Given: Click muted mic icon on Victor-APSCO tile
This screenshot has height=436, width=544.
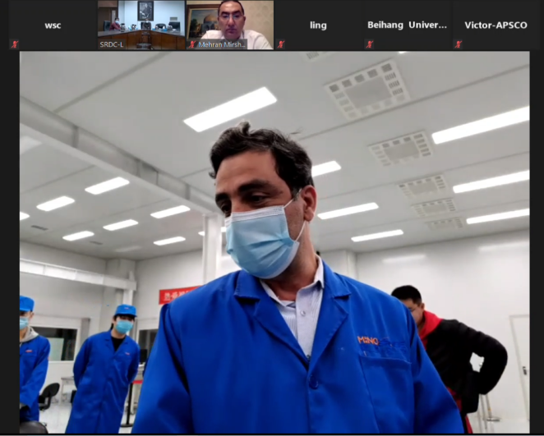Looking at the screenshot, I should 459,44.
